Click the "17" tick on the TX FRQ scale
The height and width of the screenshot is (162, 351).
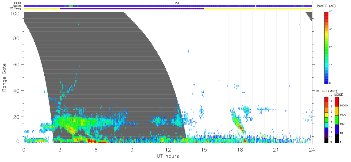331,101
